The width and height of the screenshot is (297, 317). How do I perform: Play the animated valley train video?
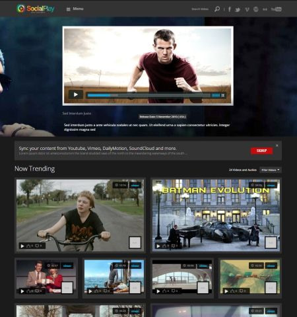coord(226,291)
